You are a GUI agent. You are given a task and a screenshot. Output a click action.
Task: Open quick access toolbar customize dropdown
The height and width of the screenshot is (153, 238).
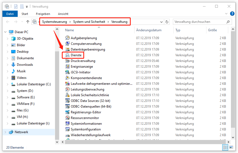27,7
